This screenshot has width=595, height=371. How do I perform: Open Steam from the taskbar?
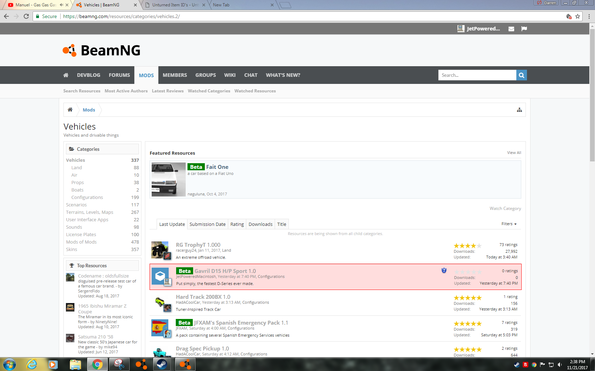(162, 364)
